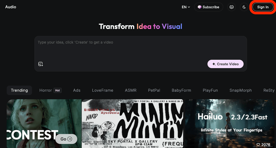Screen dimensions: 276x148
Task: Open the Audio section link
Action: point(11,7)
